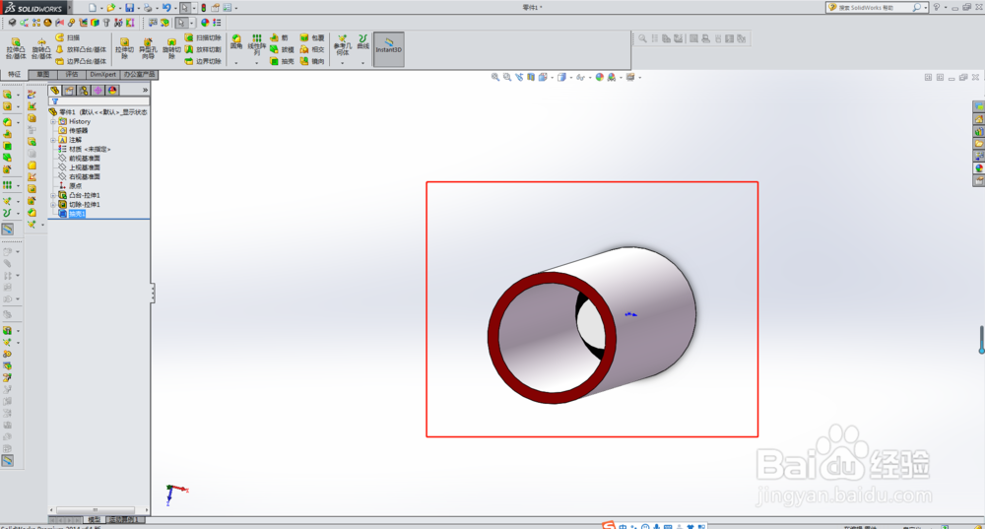Choose the 放样凸台/基体 loft command
Image resolution: width=985 pixels, height=529 pixels.
(x=81, y=49)
